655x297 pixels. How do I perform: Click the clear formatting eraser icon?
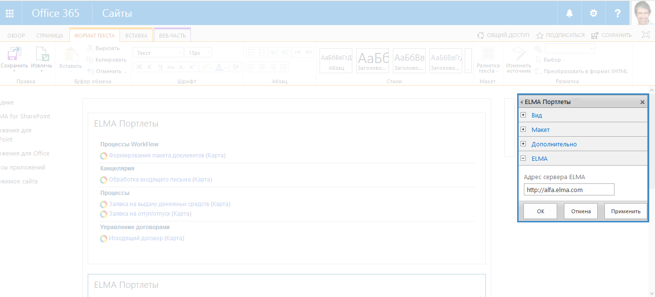235,67
